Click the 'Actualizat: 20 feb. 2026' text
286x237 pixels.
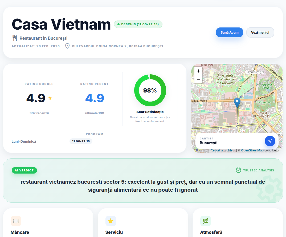(x=36, y=46)
